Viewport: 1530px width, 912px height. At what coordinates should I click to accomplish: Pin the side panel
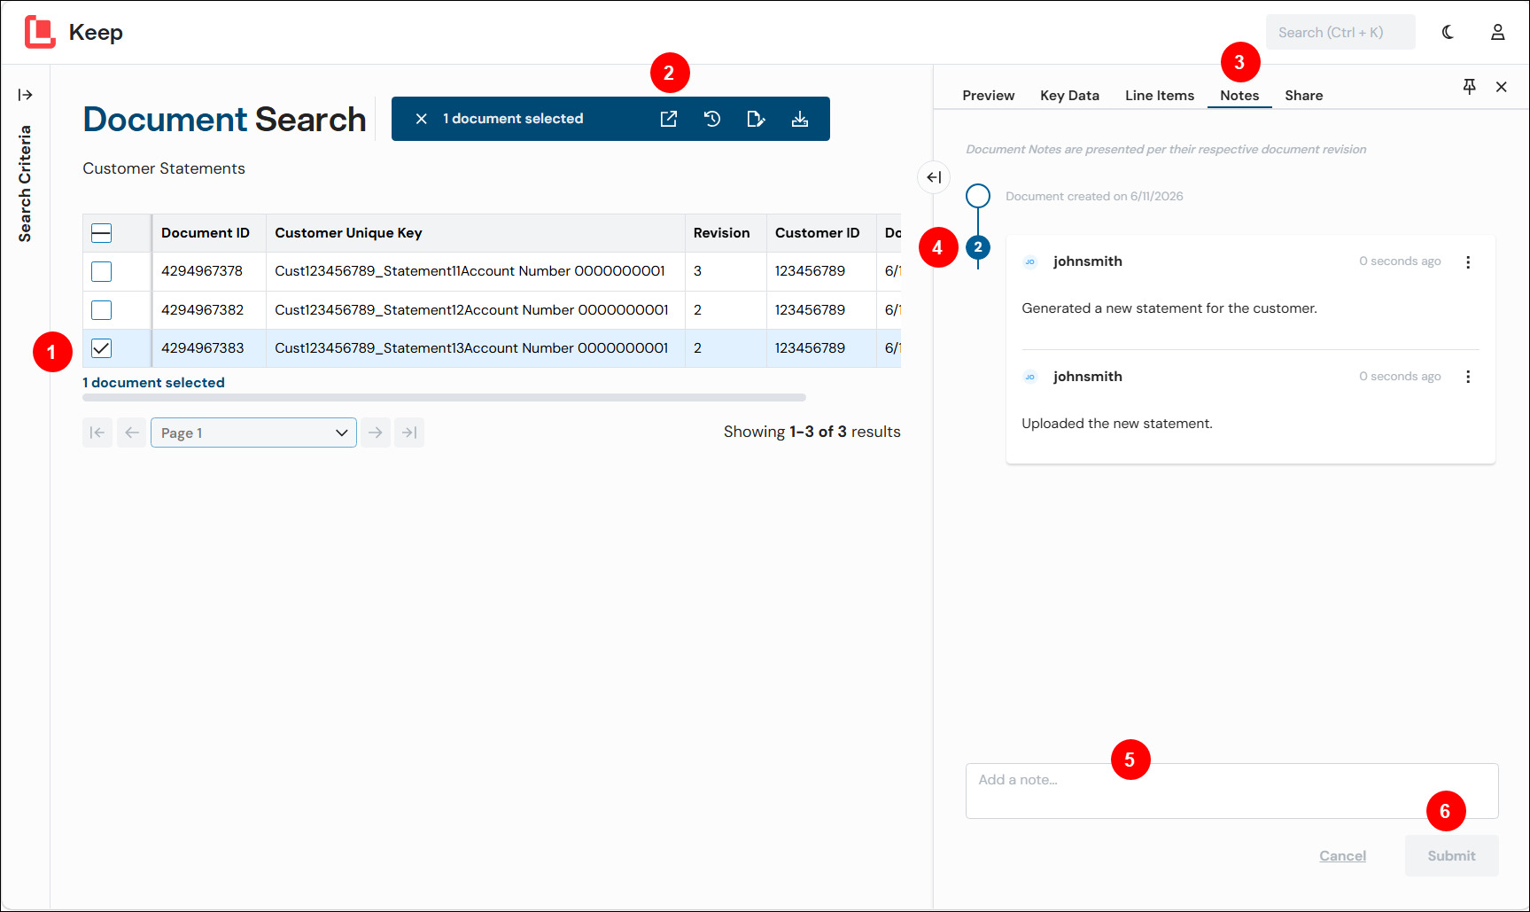pos(1469,86)
